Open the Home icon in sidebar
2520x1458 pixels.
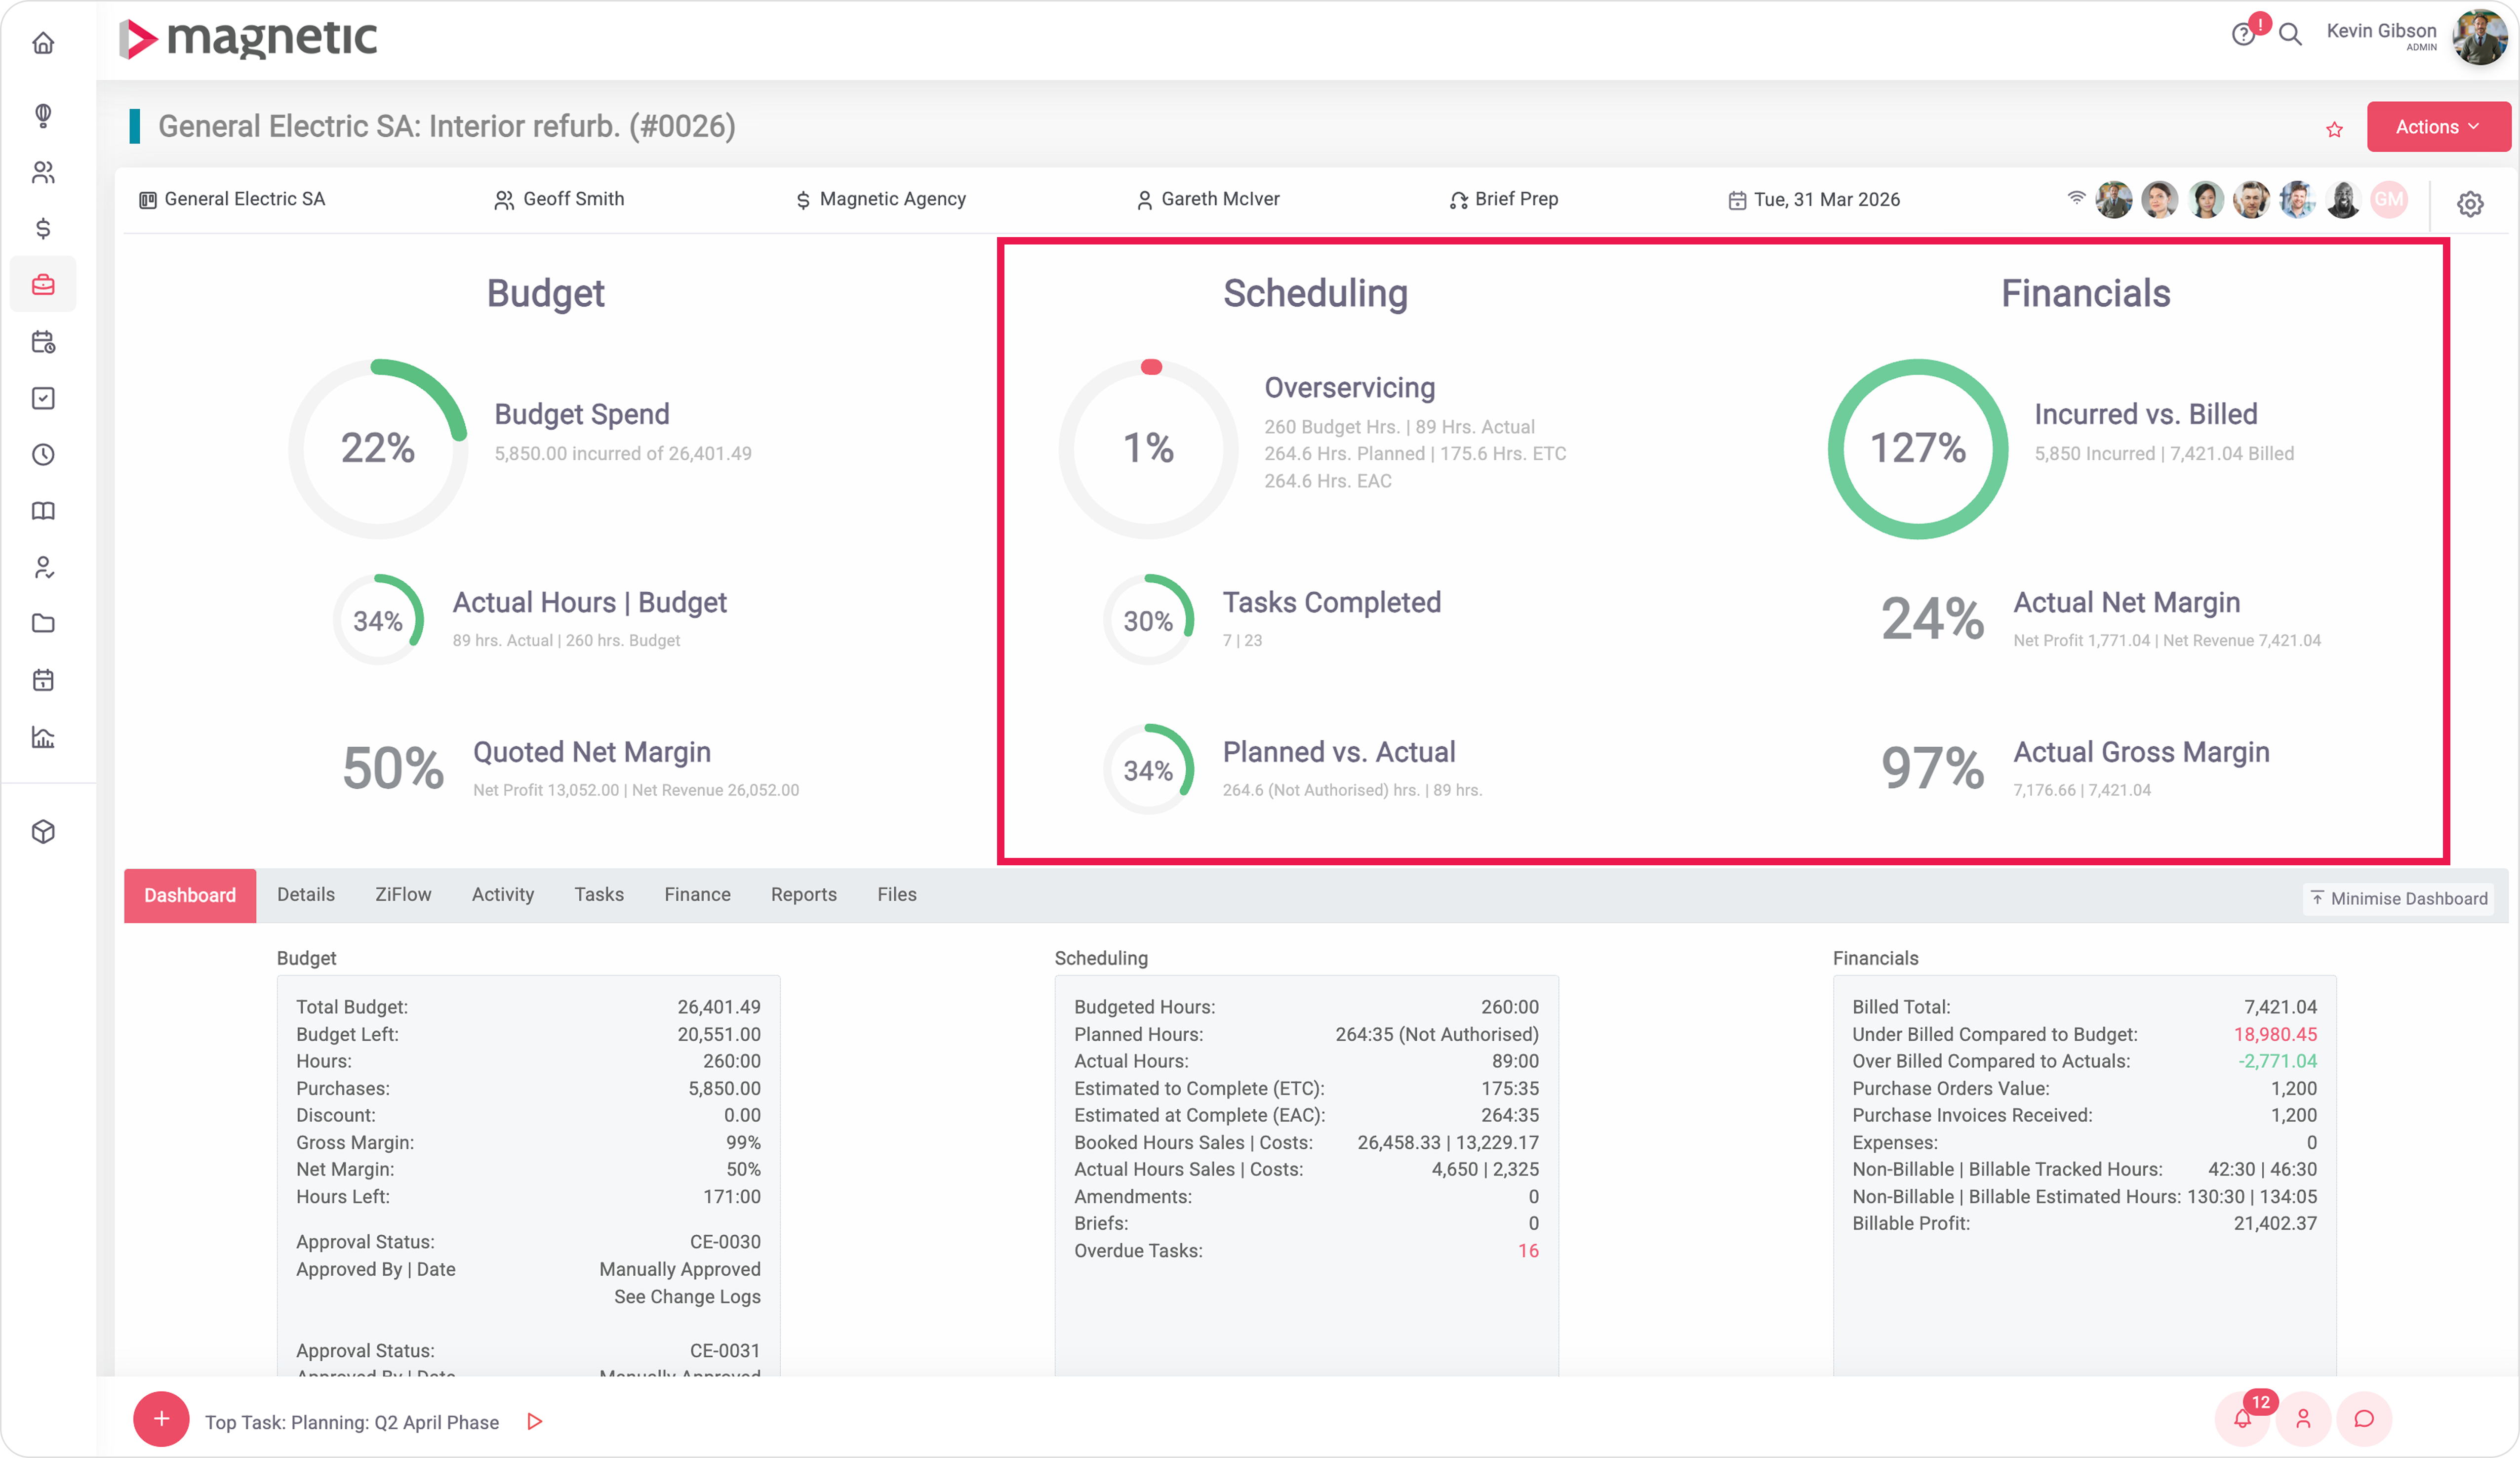click(x=43, y=43)
